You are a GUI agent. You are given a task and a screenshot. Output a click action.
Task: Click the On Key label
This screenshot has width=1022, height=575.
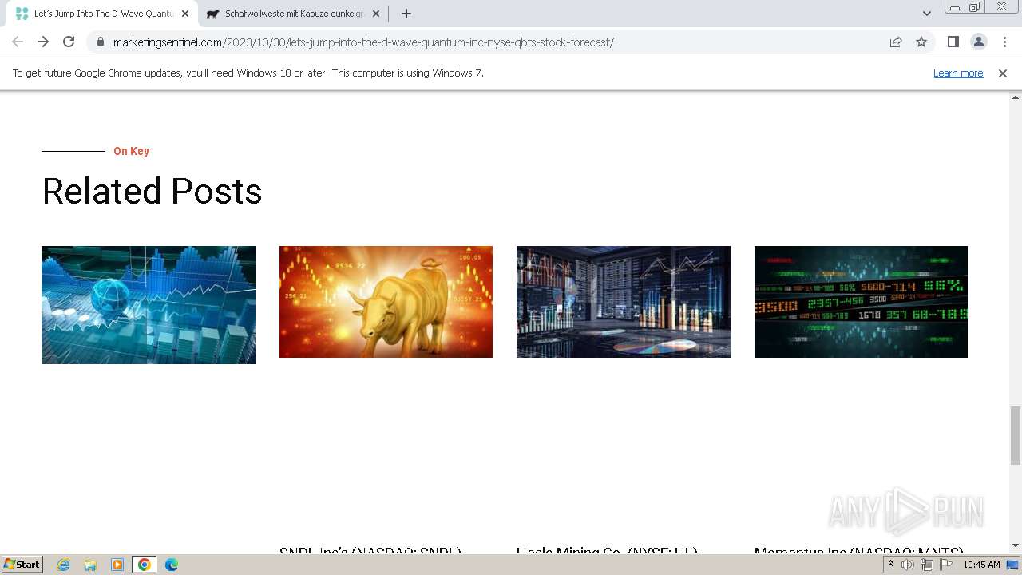coord(131,151)
